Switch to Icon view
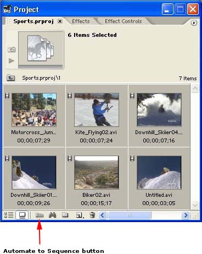202x254 pixels. pos(22,215)
